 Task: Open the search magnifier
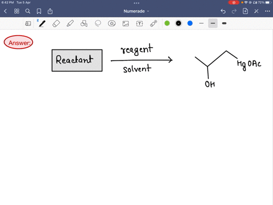pos(28,11)
